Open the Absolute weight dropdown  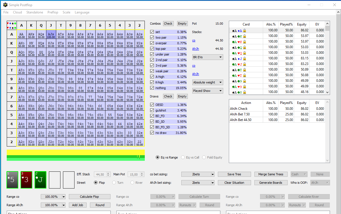pos(208,82)
